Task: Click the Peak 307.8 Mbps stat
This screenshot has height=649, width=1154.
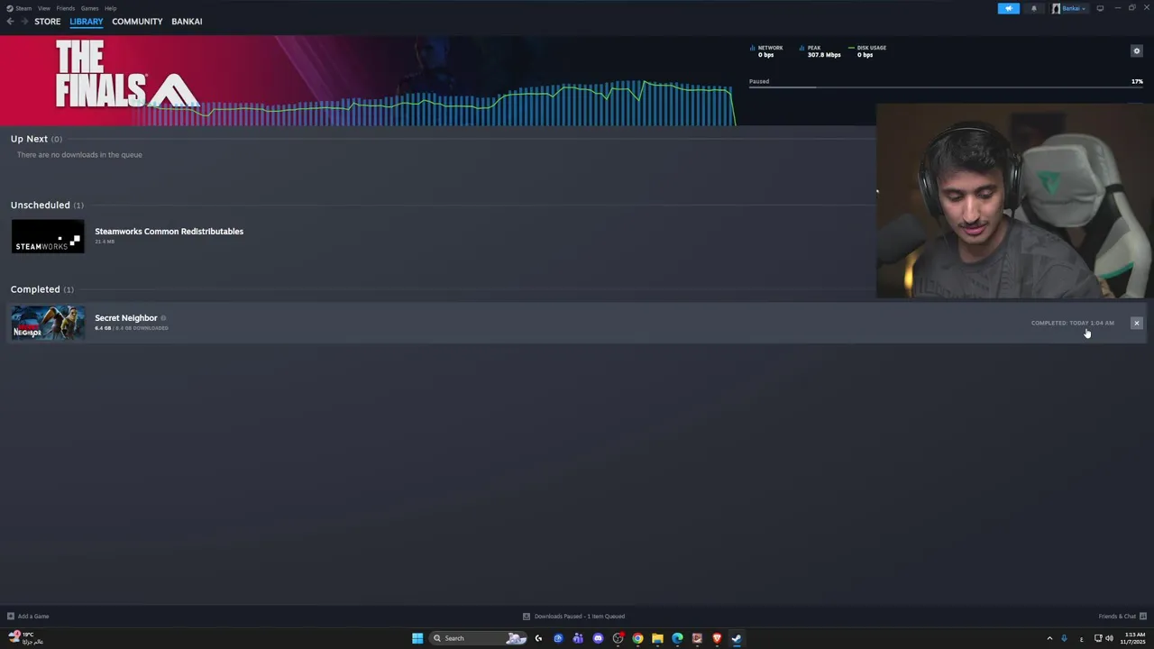Action: click(x=820, y=51)
